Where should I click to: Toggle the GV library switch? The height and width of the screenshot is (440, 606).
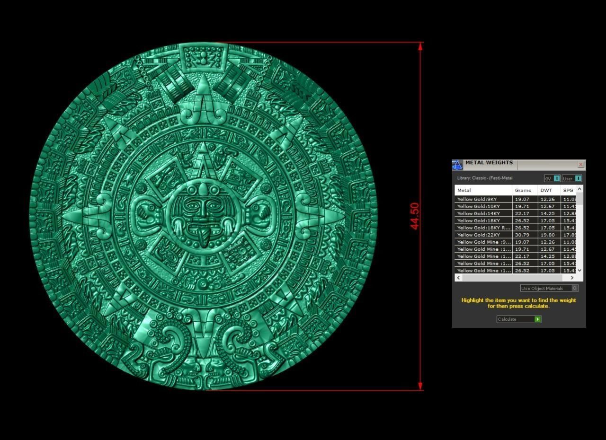pos(552,178)
